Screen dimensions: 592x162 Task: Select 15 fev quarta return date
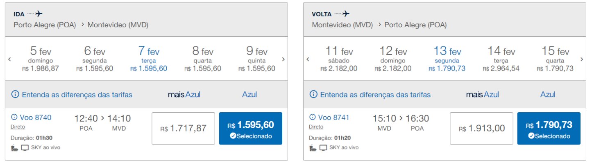click(x=555, y=58)
